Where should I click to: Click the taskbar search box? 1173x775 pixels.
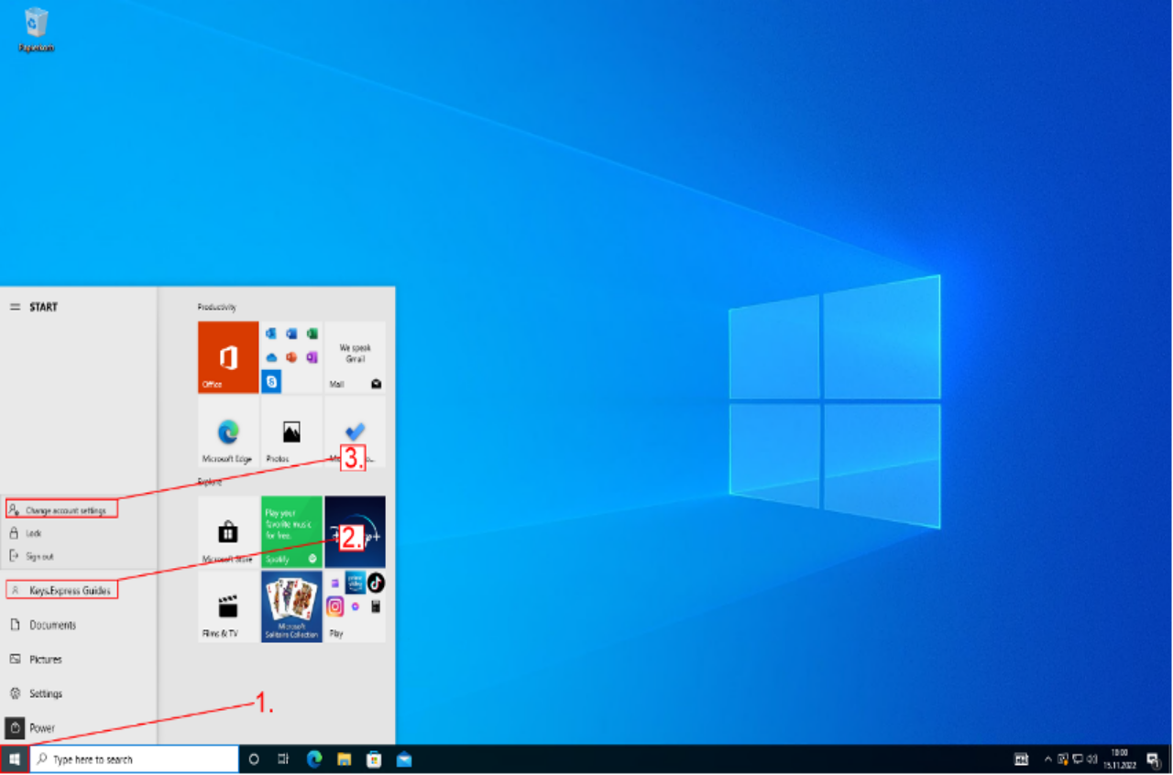point(135,759)
